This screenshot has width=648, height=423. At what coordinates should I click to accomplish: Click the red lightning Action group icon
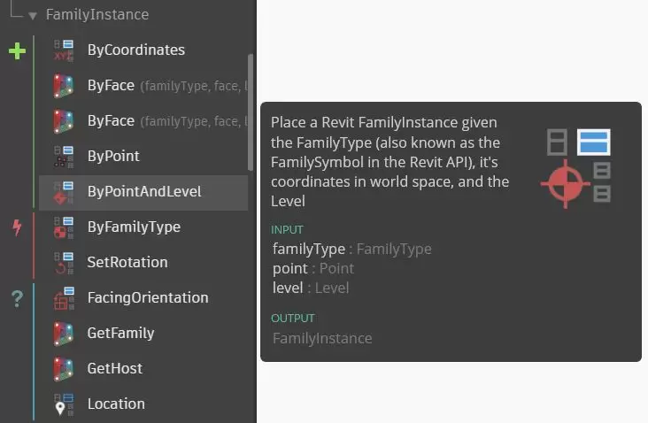tap(17, 227)
